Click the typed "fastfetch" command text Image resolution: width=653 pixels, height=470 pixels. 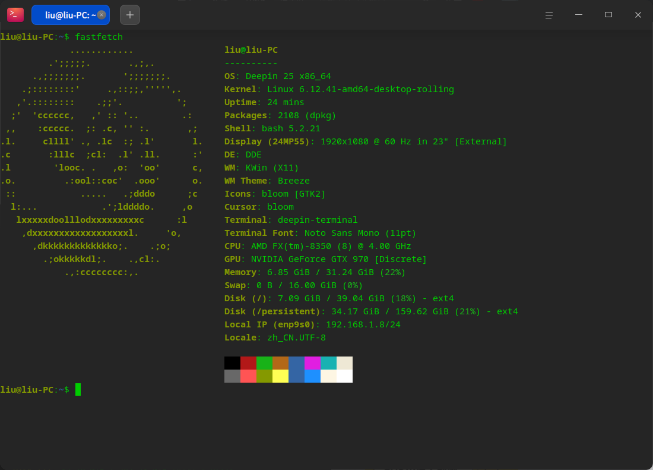pyautogui.click(x=99, y=37)
